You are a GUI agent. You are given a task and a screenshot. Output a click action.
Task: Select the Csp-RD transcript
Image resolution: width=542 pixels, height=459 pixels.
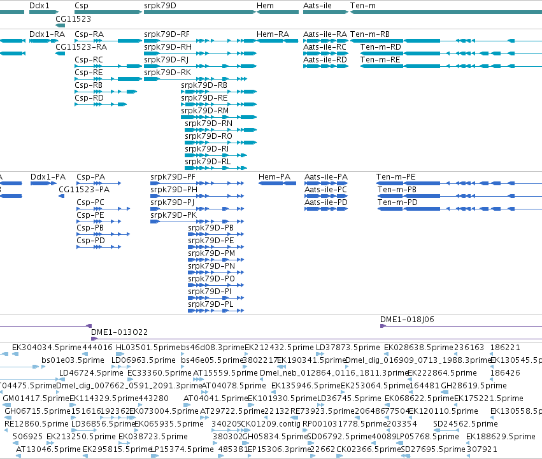coord(101,104)
